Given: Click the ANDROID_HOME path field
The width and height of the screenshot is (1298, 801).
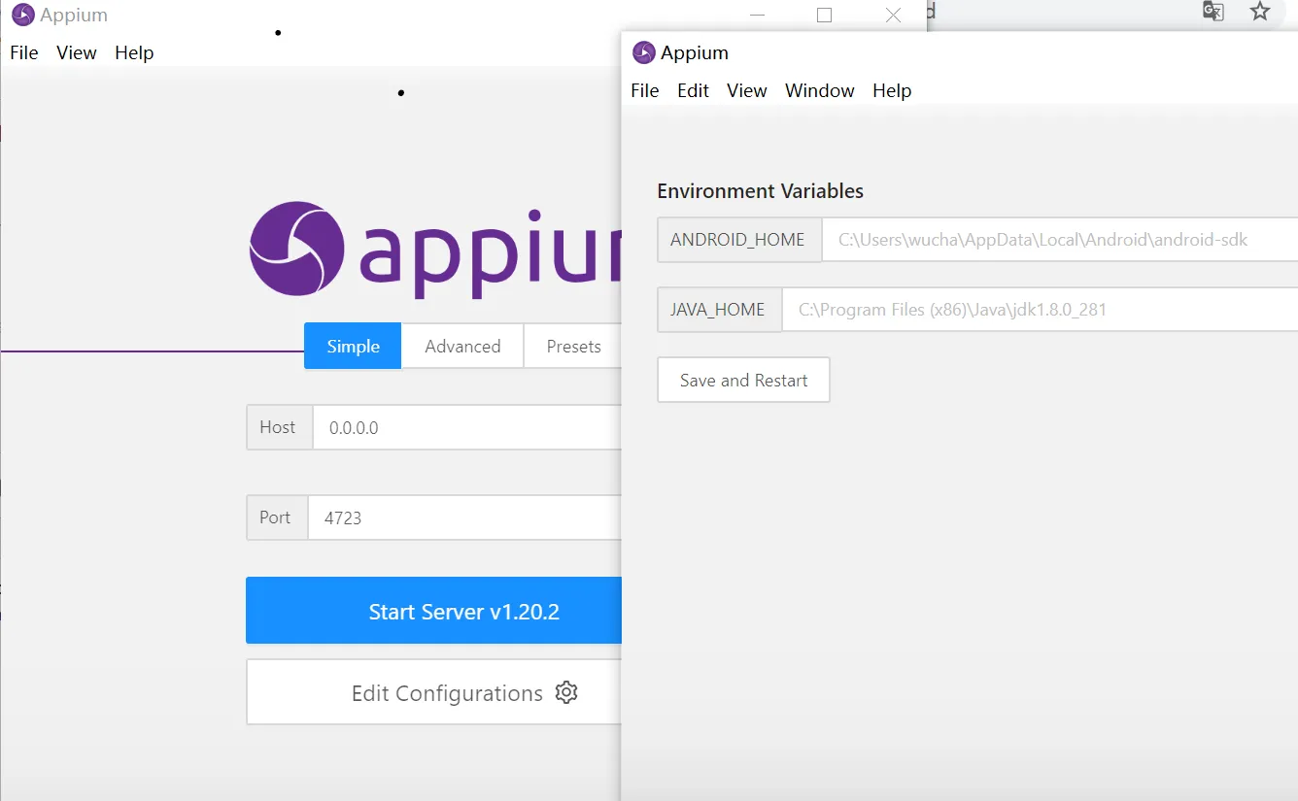Looking at the screenshot, I should (x=1060, y=240).
